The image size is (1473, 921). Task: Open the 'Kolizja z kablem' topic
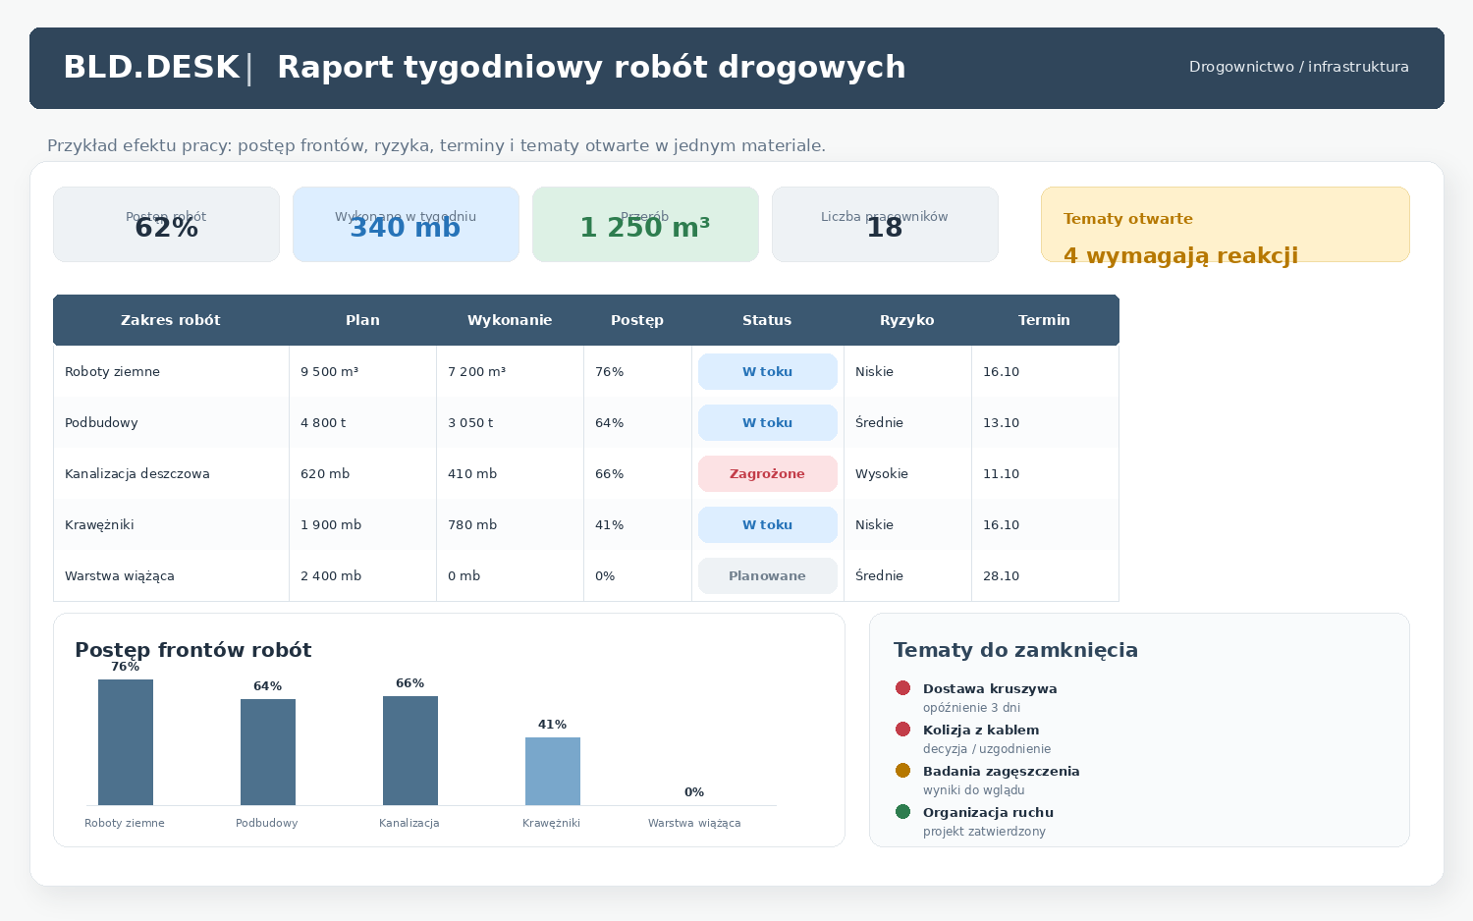(981, 731)
